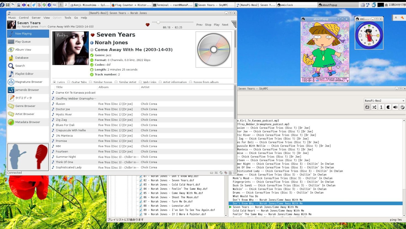
Task: Click the speaker volume icon in SkyMPC
Action: pos(395,107)
